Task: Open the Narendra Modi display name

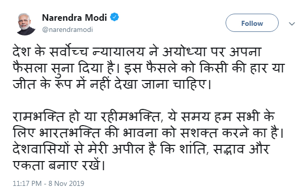Action: click(x=74, y=18)
